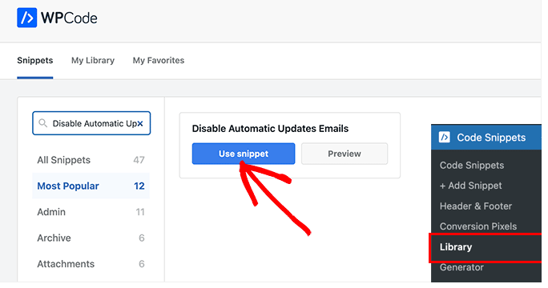Open the My Favorites tab

[x=159, y=60]
